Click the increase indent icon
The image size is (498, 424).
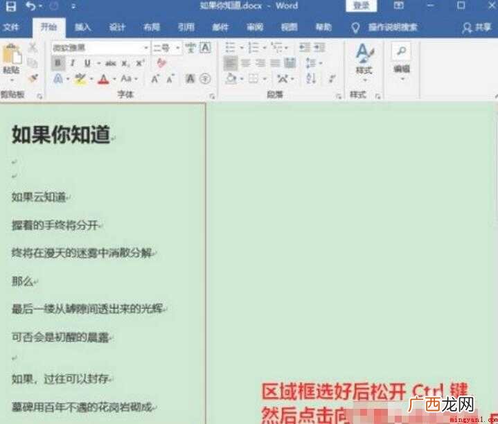(319, 48)
